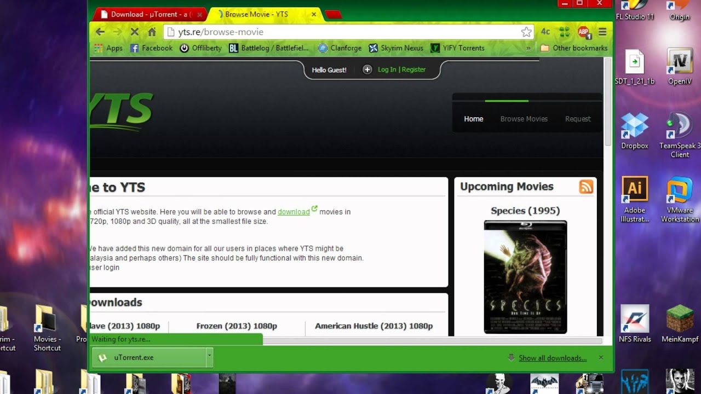Open Request in the YTS navigation

(578, 119)
